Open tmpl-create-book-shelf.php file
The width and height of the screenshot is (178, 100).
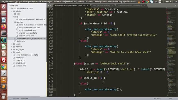click(29, 27)
